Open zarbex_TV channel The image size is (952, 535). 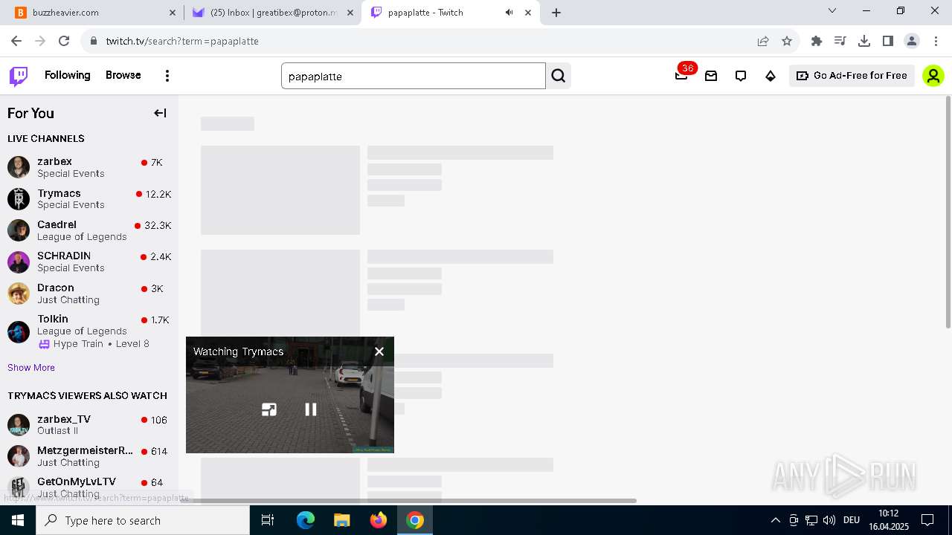tap(89, 425)
